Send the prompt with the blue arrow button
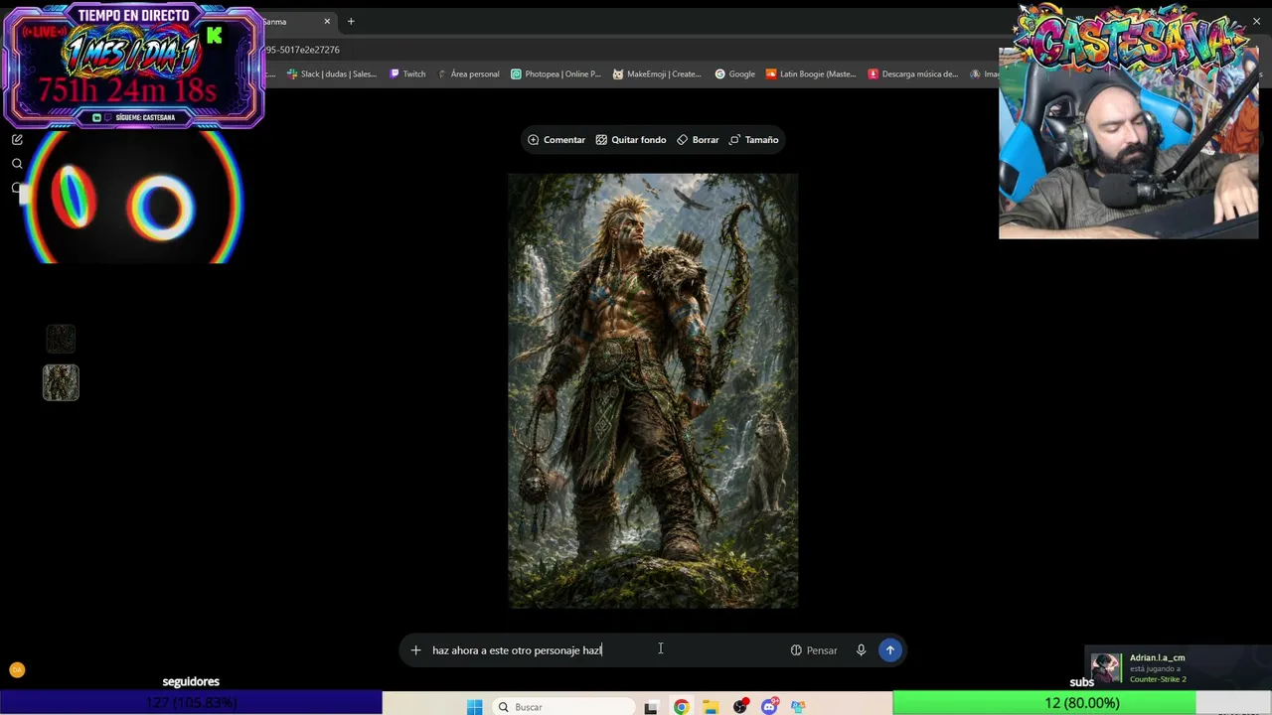The height and width of the screenshot is (715, 1272). coord(890,650)
